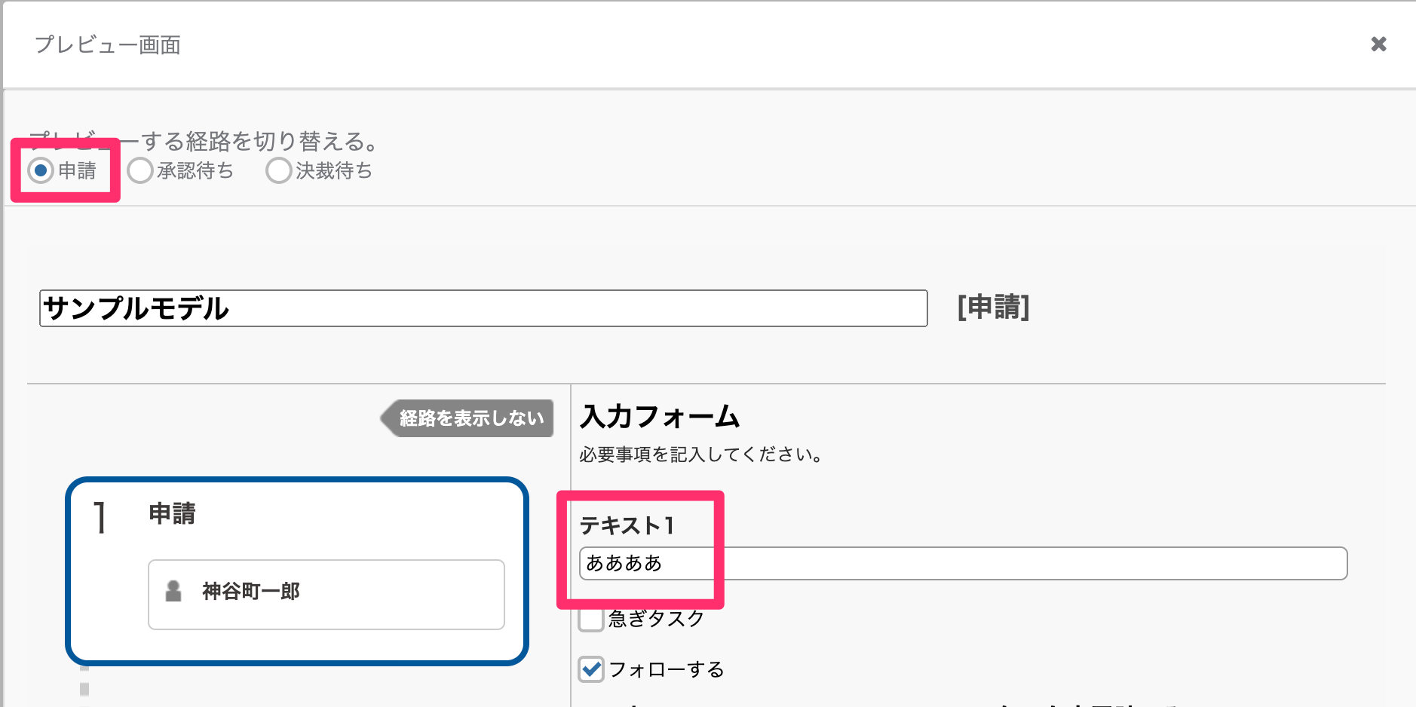
Task: Enable the 急ぎタスク checkbox
Action: (591, 619)
